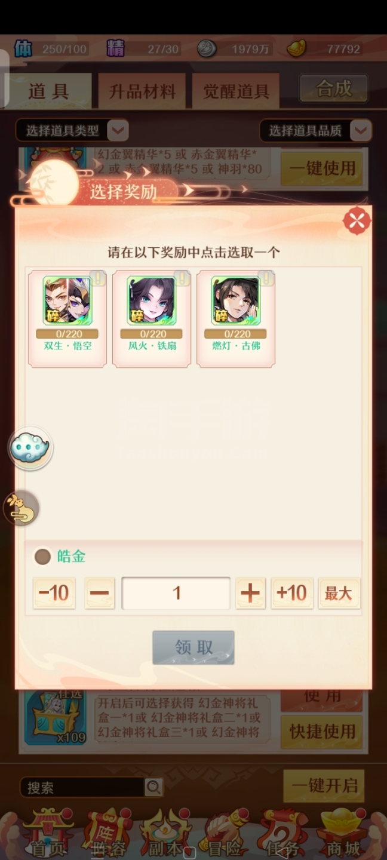Screen dimensions: 387x860
Task: Expand the 选择道具品质 dropdown
Action: (315, 130)
